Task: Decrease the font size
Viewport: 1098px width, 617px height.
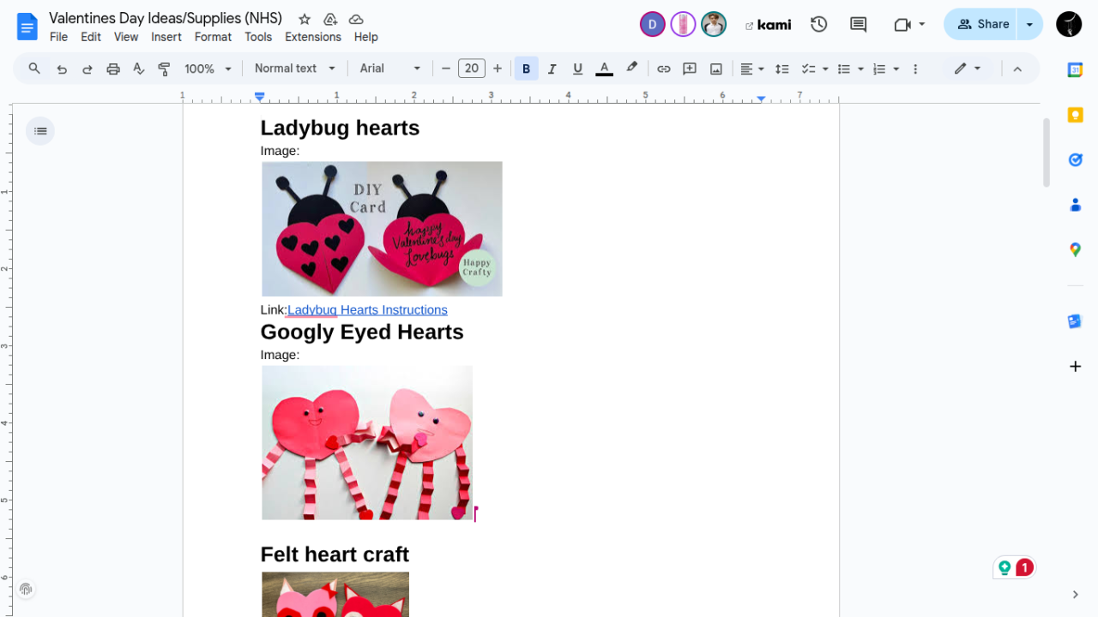Action: click(445, 69)
